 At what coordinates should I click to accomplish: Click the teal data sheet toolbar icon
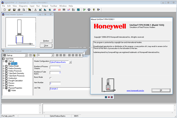click(78, 10)
